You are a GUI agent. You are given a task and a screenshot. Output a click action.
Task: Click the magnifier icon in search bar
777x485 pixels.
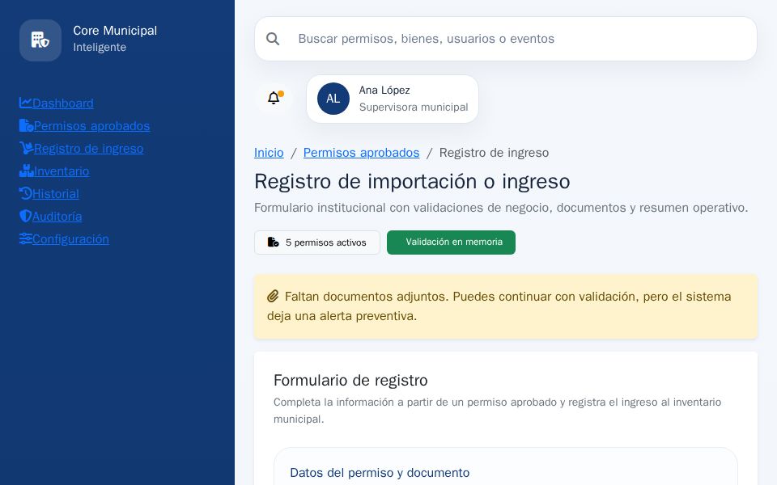coord(273,39)
